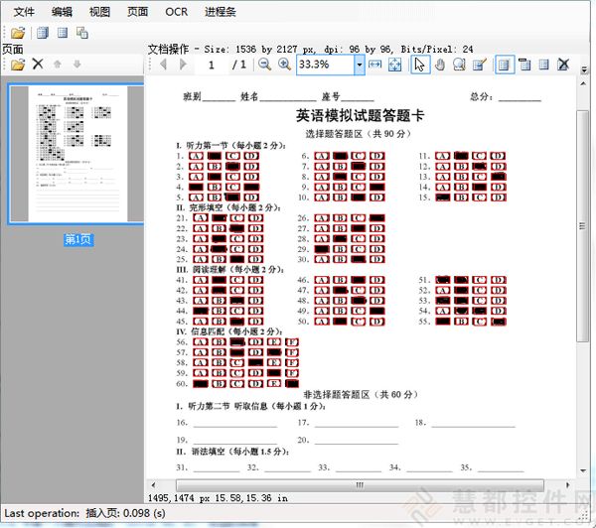Select the hand pan tool
The image size is (596, 528).
point(439,65)
